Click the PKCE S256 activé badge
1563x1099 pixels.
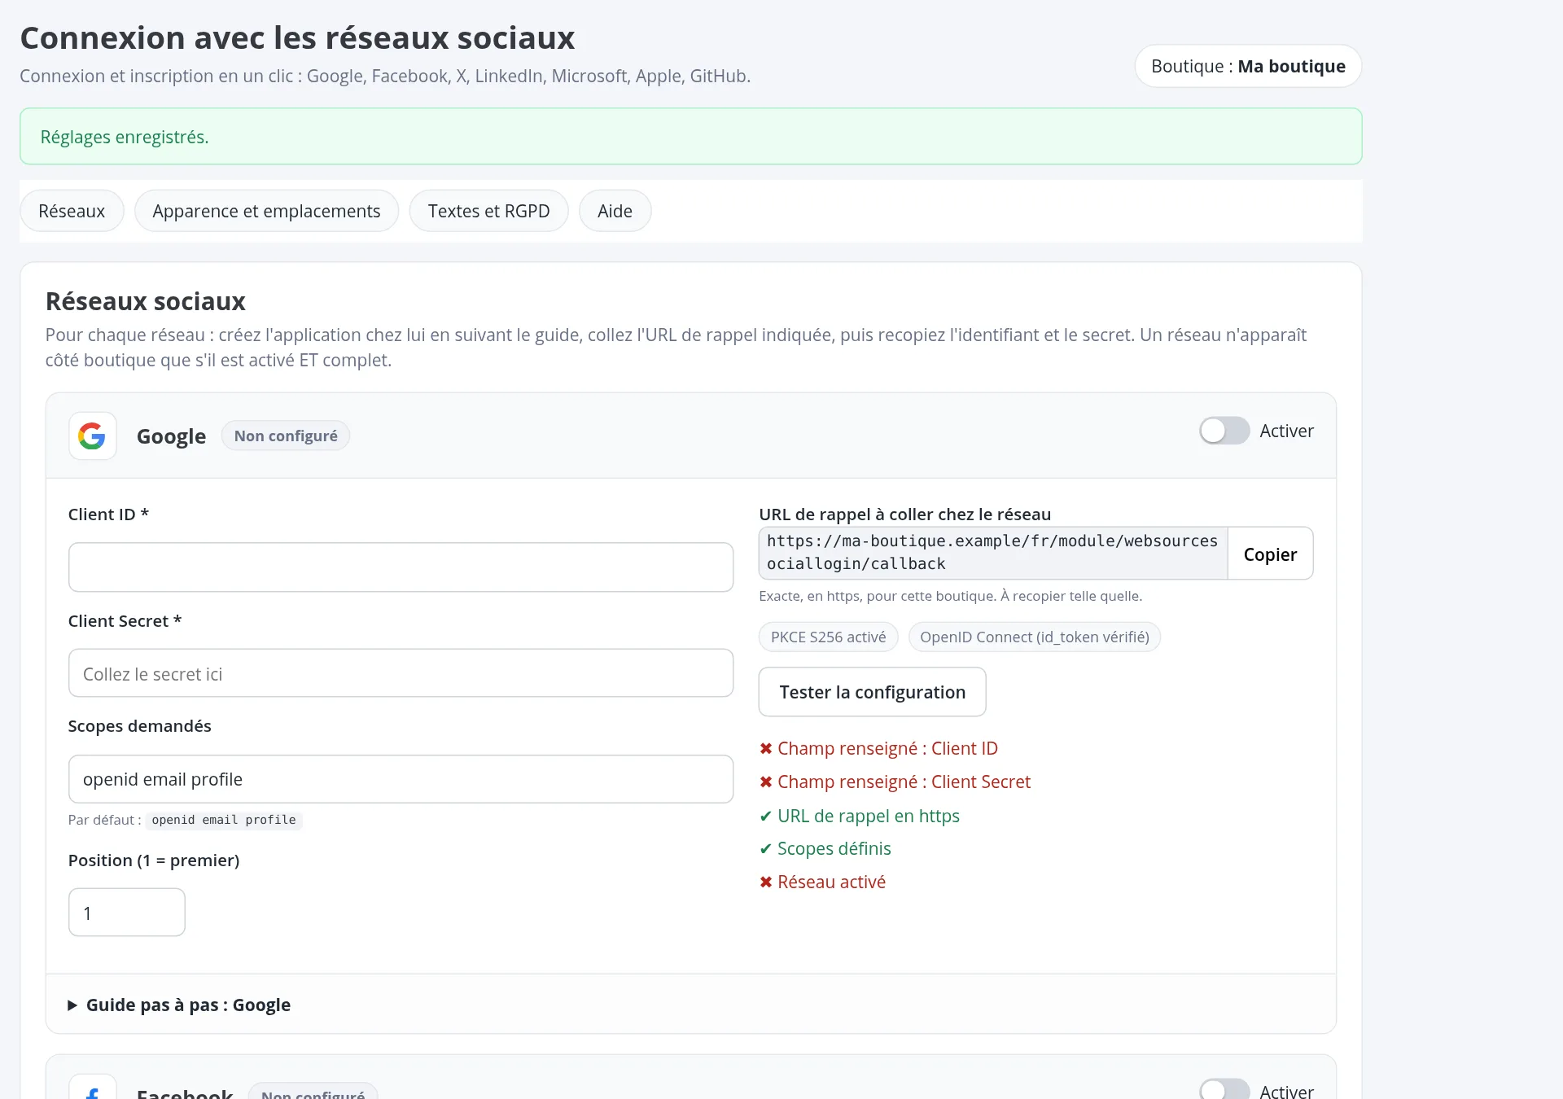point(828,637)
